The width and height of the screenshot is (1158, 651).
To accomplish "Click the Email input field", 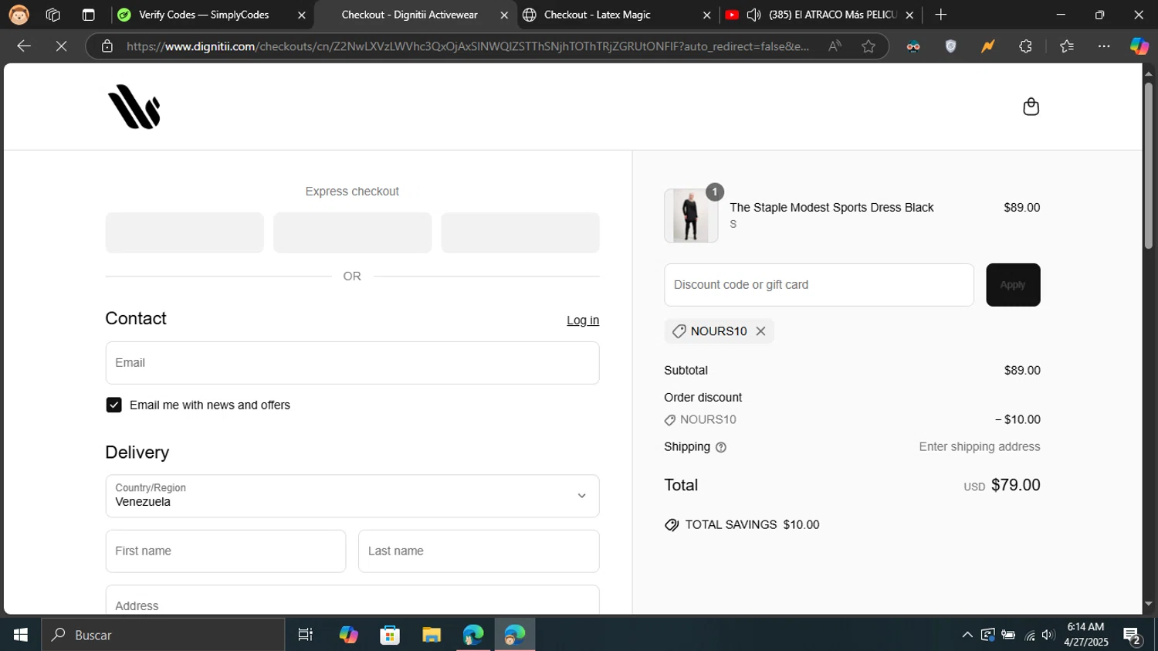I will pyautogui.click(x=352, y=363).
